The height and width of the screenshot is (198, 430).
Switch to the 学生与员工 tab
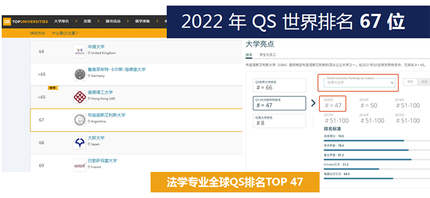pyautogui.click(x=268, y=55)
